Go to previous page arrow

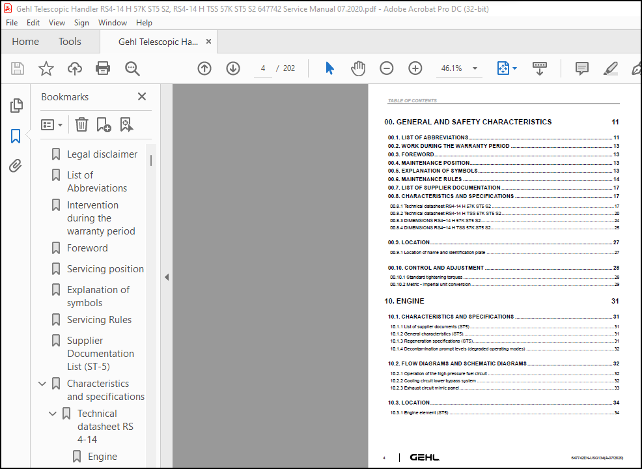click(x=204, y=68)
